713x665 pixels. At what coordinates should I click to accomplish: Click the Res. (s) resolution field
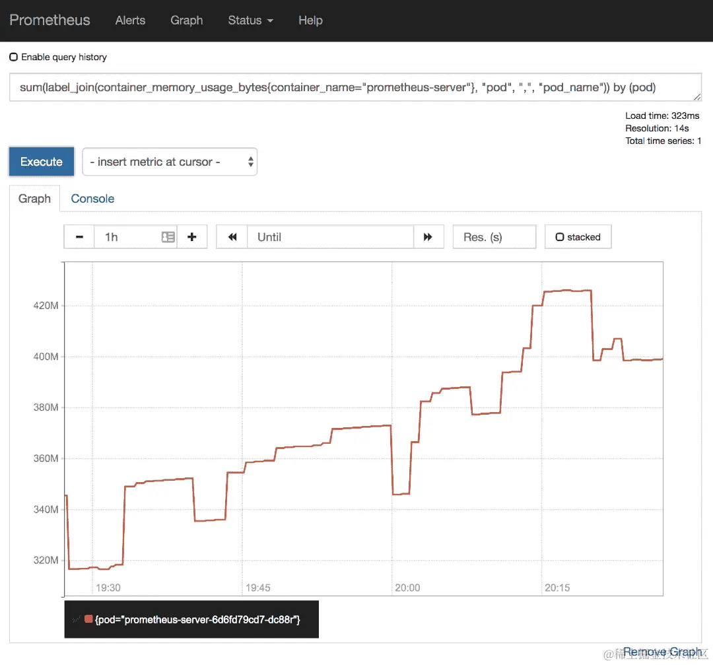pyautogui.click(x=494, y=237)
